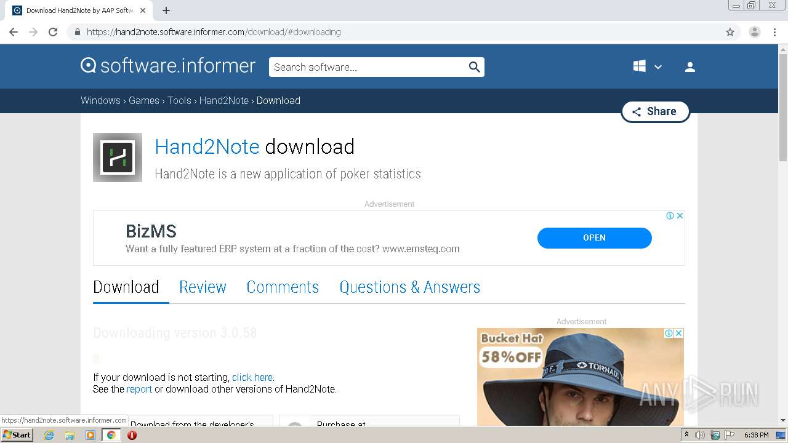Go to Tools breadcrumb link

[x=179, y=100]
